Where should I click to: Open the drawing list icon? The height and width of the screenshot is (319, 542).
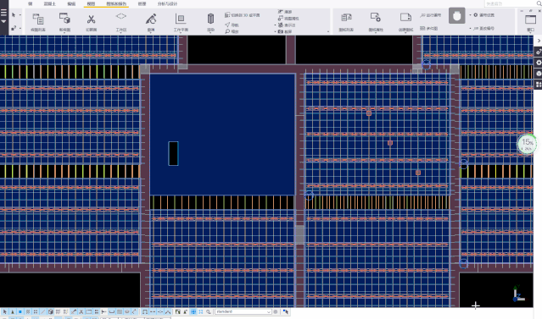pos(346,21)
